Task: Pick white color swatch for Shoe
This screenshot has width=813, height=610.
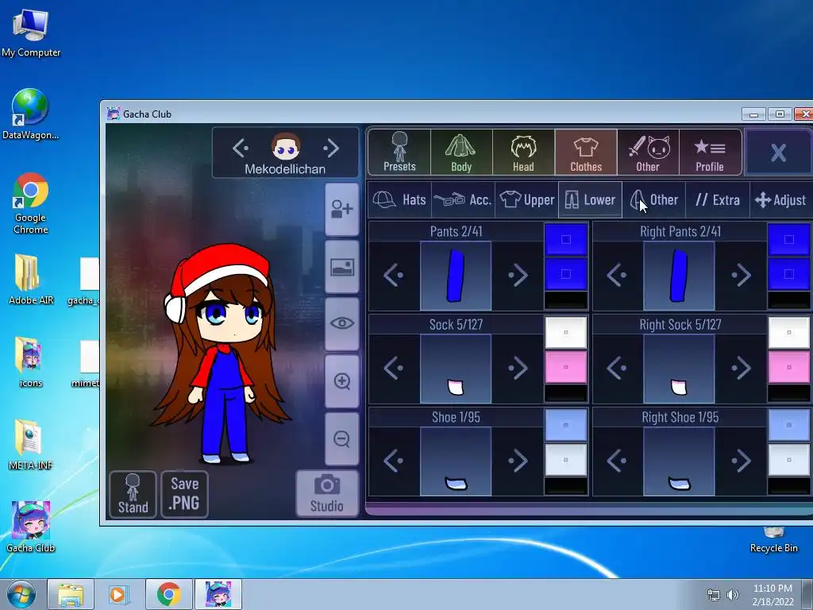Action: click(565, 460)
